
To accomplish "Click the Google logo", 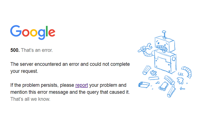I will 33,32.
